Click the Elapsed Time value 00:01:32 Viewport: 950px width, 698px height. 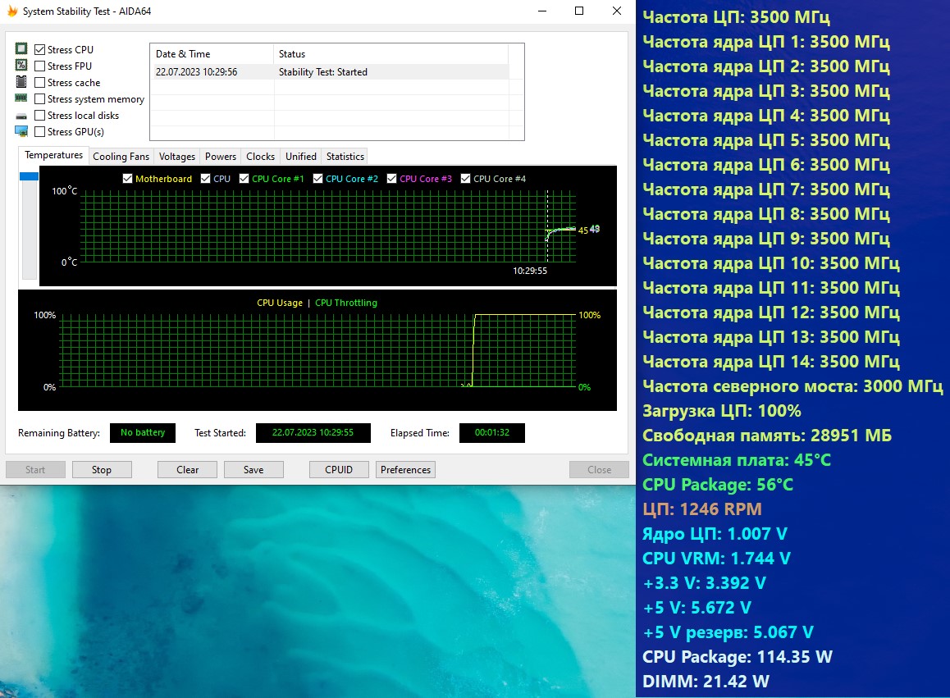pyautogui.click(x=492, y=432)
